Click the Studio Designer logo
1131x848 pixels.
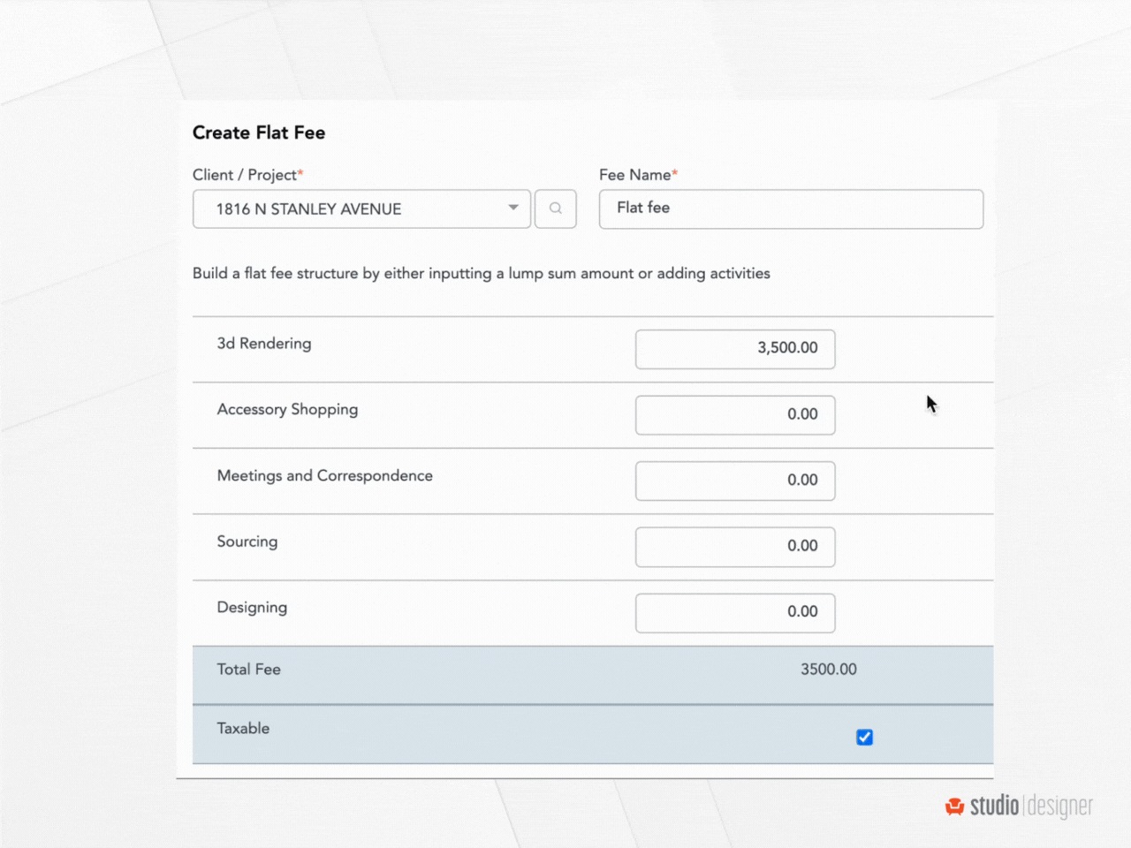pos(1019,806)
